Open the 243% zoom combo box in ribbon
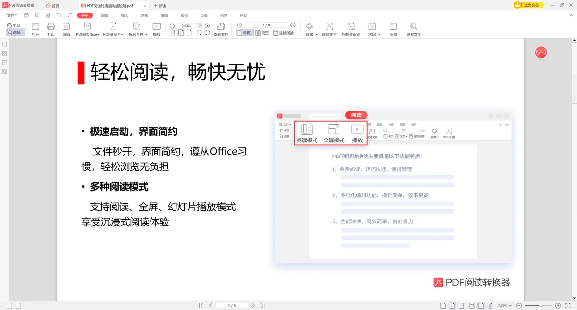Viewport: 577px width, 310px height. [x=189, y=26]
